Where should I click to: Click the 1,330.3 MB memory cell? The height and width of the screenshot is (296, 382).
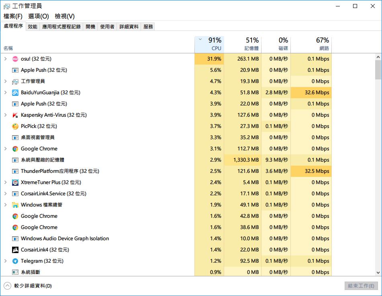(243, 160)
